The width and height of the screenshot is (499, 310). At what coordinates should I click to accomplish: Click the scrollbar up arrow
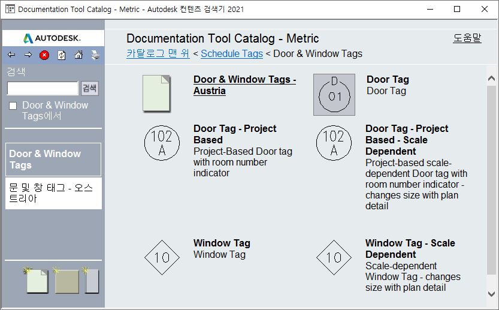[x=491, y=79]
